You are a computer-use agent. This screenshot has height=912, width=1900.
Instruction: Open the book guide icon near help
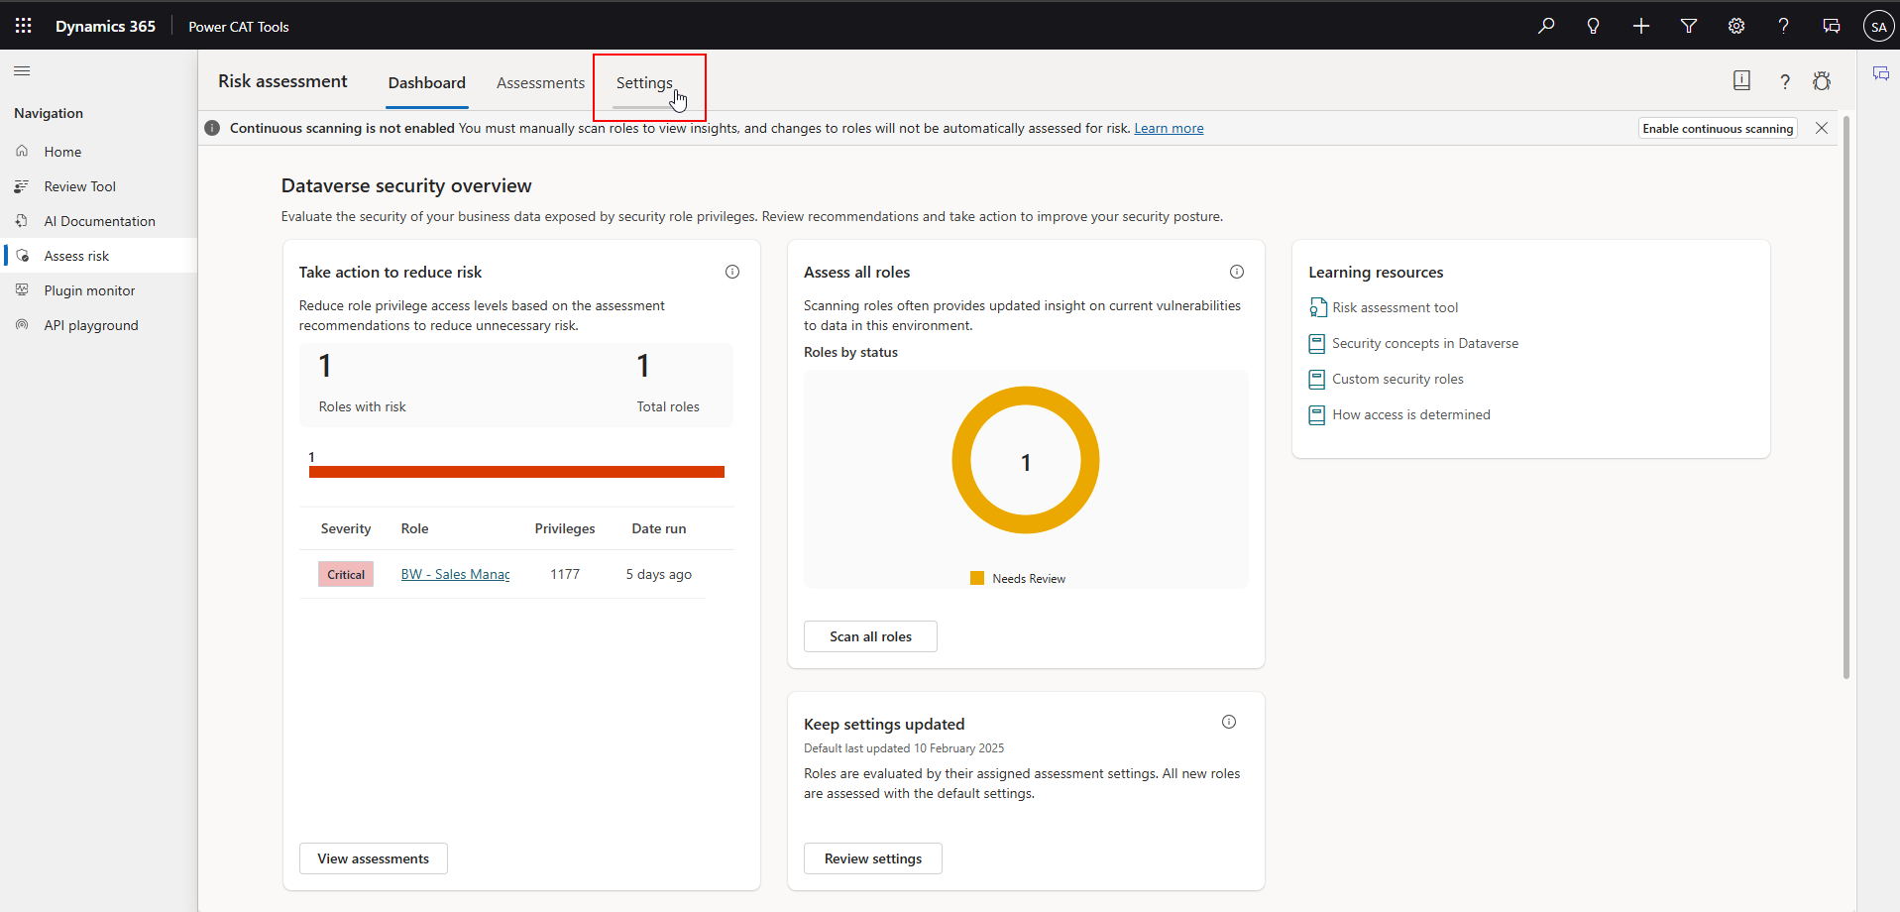1741,81
